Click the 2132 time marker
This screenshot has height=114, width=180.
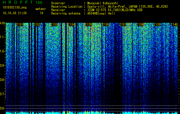click(x=37, y=25)
